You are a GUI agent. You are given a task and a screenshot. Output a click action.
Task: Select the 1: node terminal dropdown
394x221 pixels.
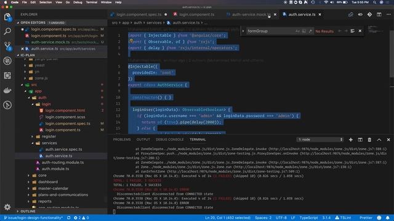(320, 139)
